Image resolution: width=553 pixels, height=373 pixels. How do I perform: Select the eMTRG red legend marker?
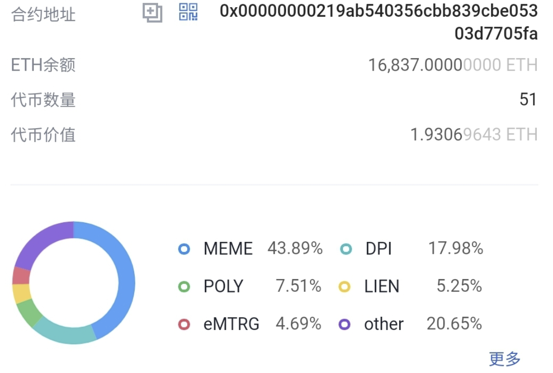(184, 324)
